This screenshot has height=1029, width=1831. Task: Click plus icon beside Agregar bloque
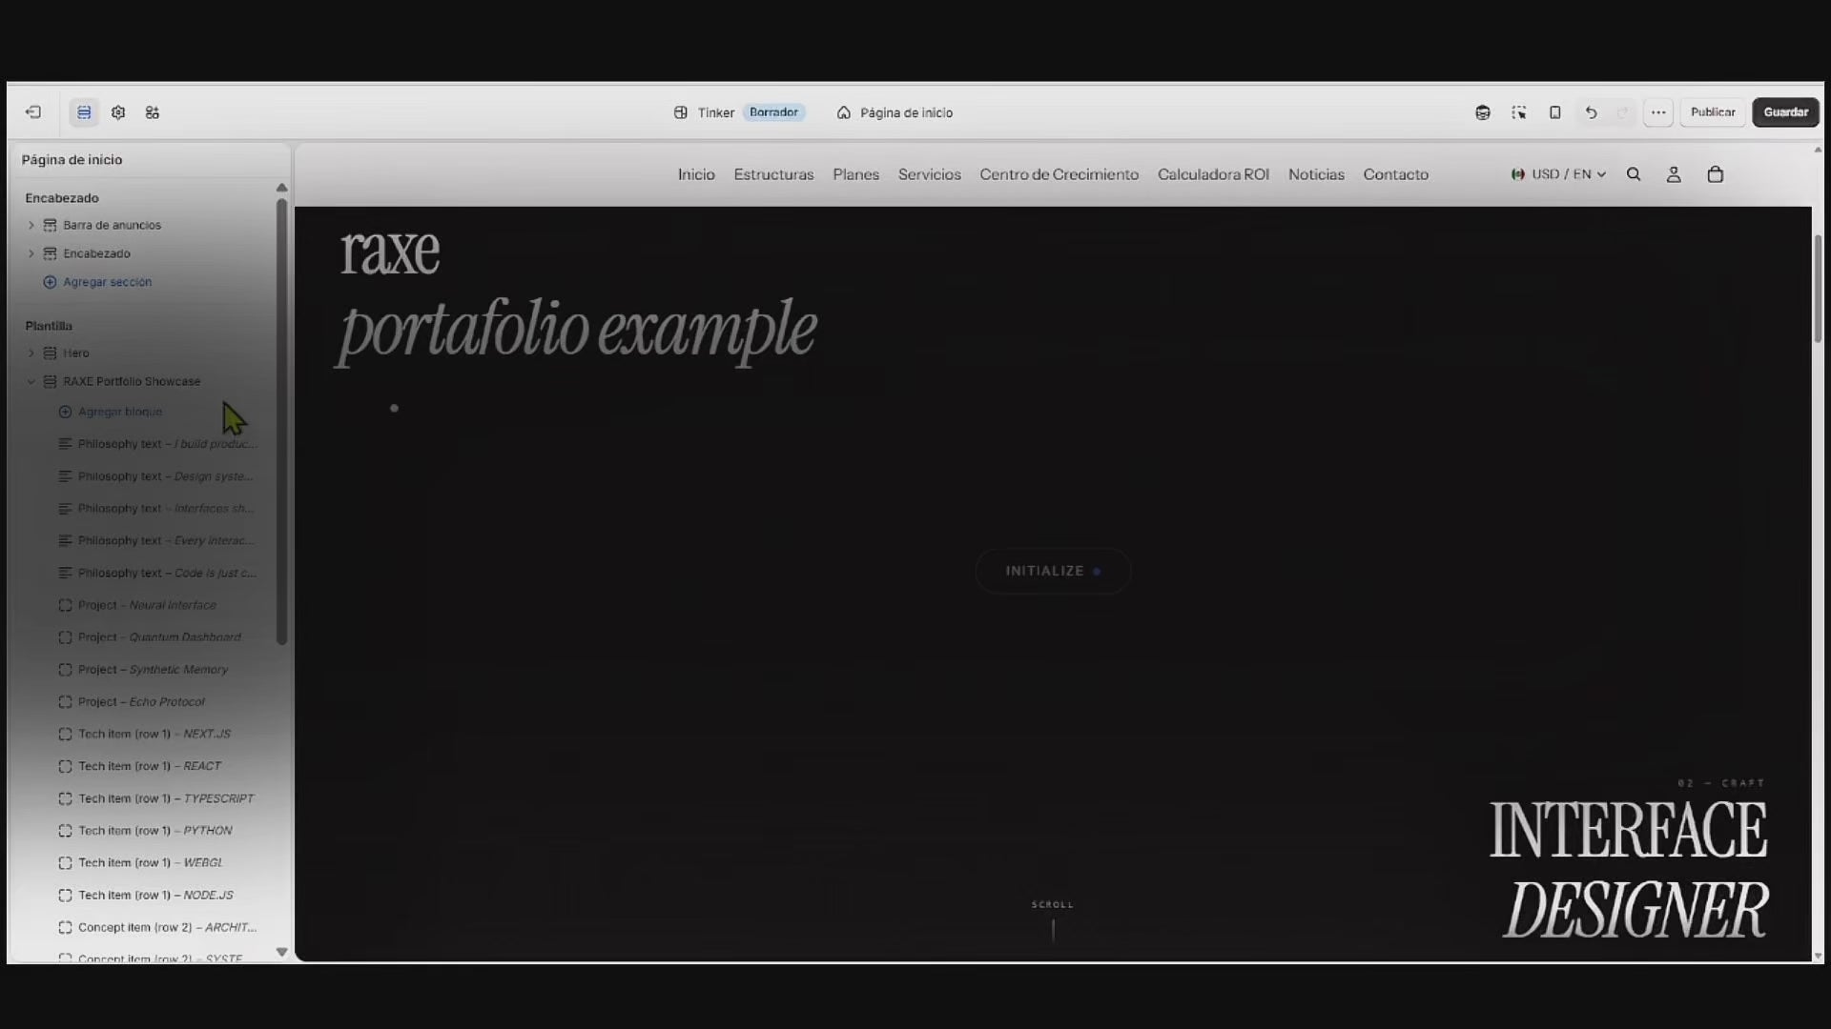click(65, 412)
